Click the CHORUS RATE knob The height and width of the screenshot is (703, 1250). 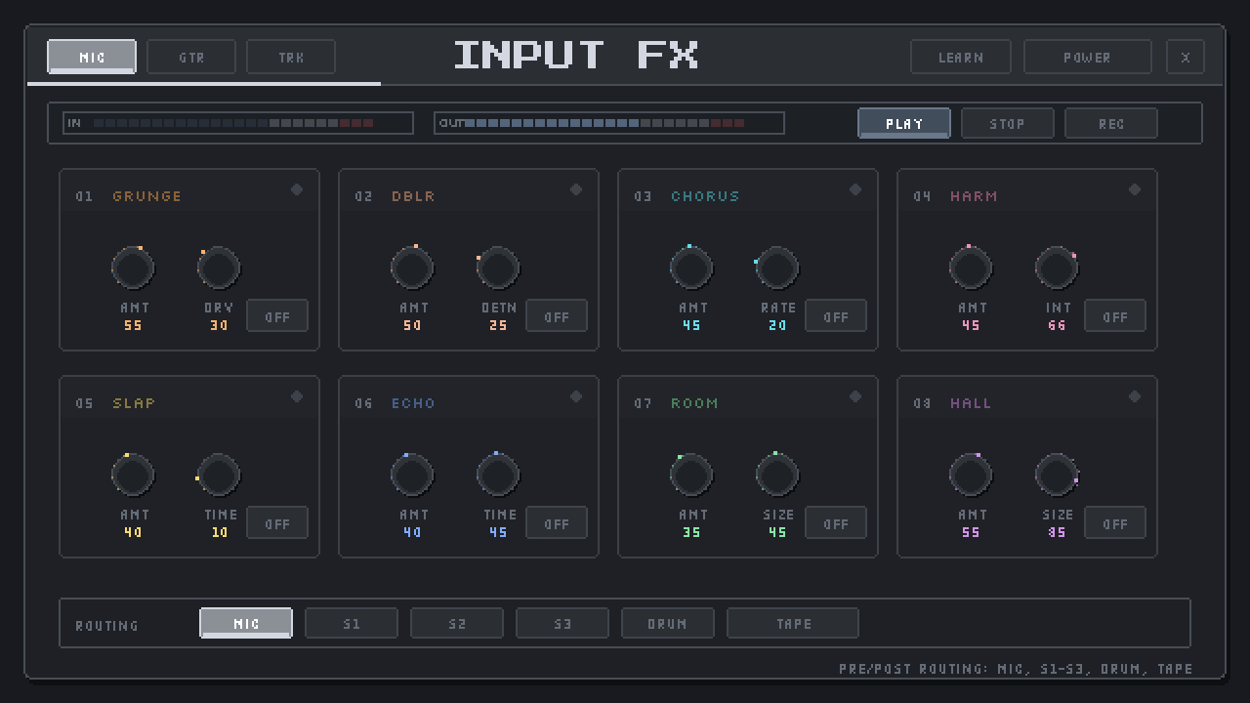click(x=777, y=268)
